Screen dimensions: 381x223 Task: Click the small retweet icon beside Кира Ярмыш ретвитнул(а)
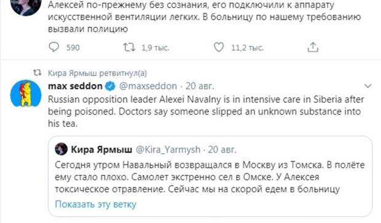(37, 73)
